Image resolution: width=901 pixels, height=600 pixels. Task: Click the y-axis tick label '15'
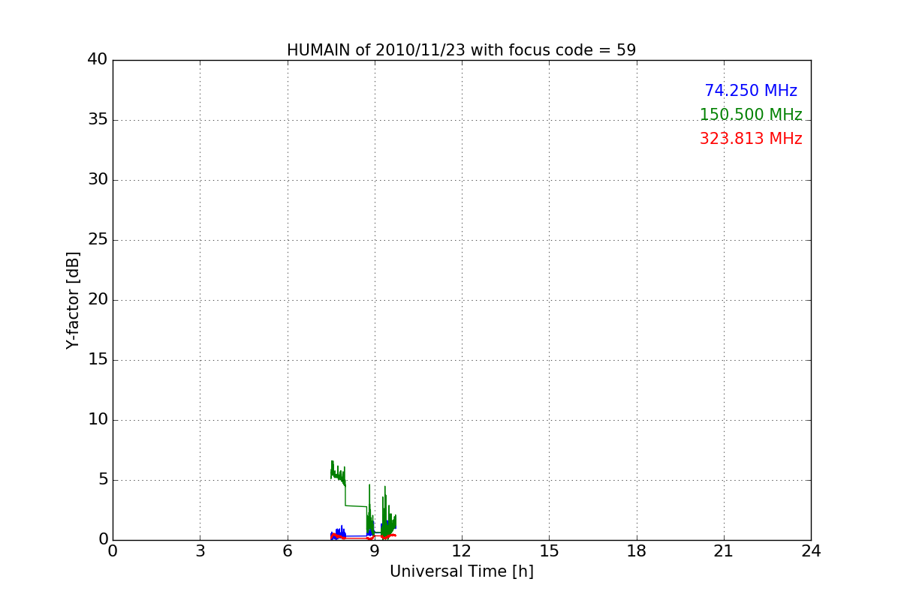(x=98, y=360)
